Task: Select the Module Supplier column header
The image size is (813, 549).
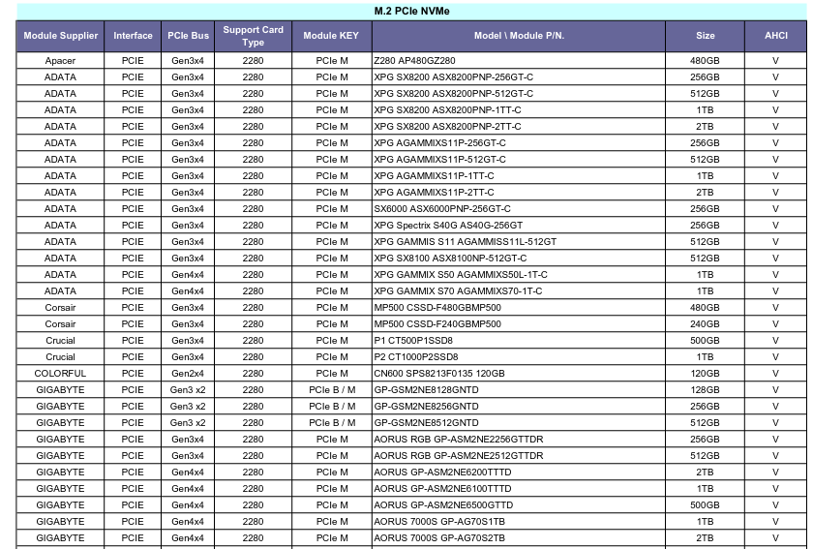Action: coord(61,36)
